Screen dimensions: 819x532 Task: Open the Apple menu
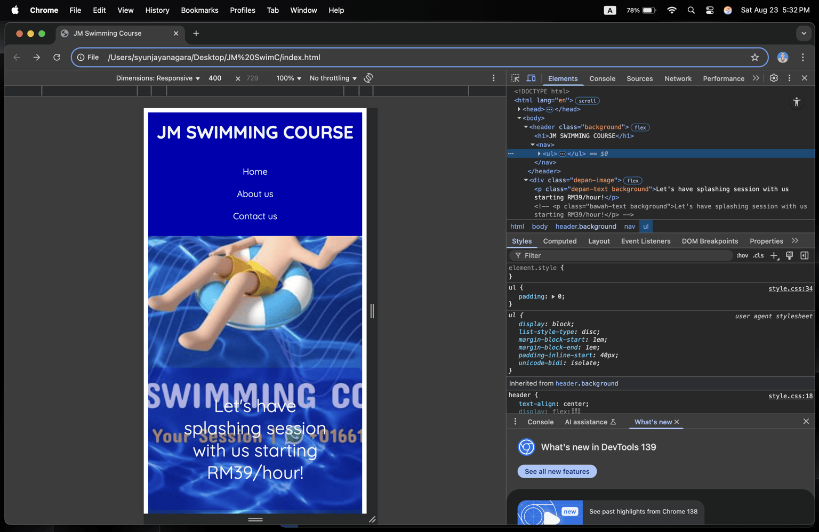tap(15, 10)
